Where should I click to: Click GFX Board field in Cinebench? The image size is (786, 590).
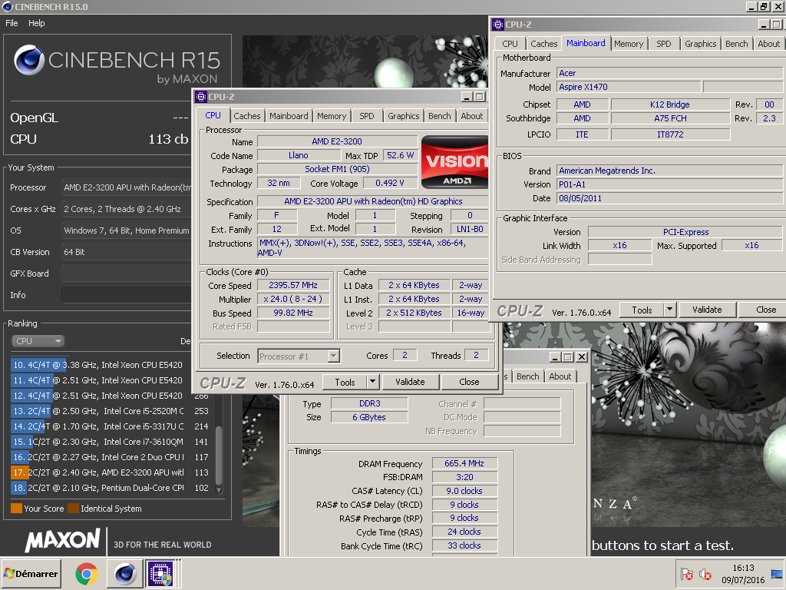[x=125, y=273]
